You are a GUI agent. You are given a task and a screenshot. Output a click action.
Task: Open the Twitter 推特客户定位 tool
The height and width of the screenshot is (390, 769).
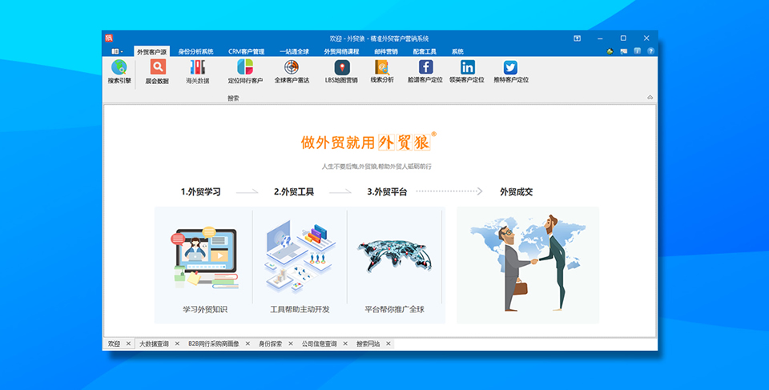click(510, 71)
